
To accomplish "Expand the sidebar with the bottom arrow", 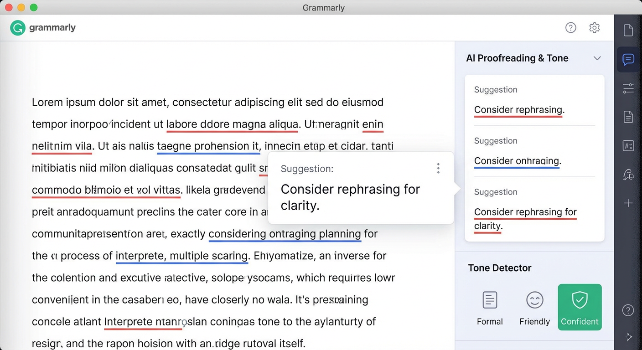I will (629, 337).
